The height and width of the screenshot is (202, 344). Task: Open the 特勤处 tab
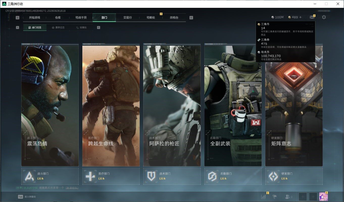pyautogui.click(x=151, y=18)
